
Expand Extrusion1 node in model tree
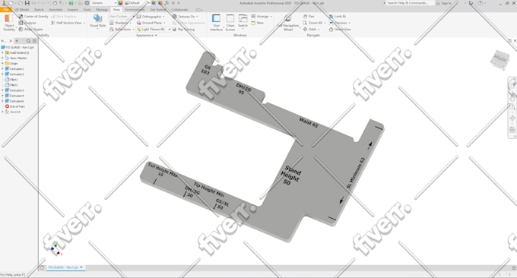tap(2, 69)
